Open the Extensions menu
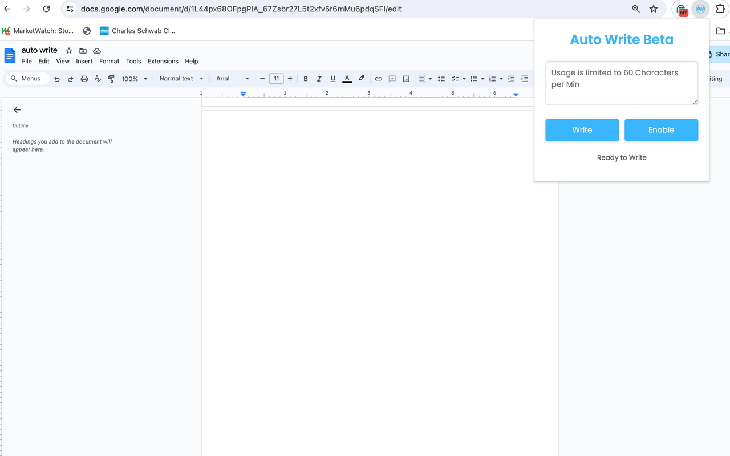This screenshot has height=456, width=730. [163, 61]
